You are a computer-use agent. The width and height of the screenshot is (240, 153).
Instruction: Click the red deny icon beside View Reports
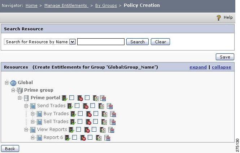[x=87, y=130]
